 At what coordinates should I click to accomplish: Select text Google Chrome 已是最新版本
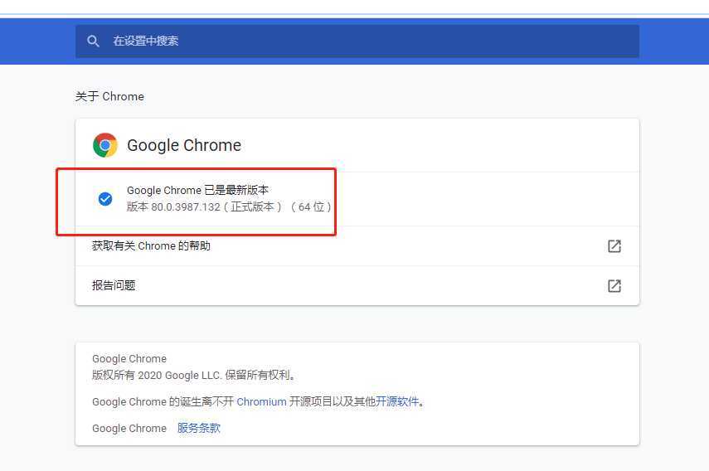pos(197,190)
